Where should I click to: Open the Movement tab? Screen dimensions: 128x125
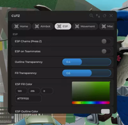[85, 26]
